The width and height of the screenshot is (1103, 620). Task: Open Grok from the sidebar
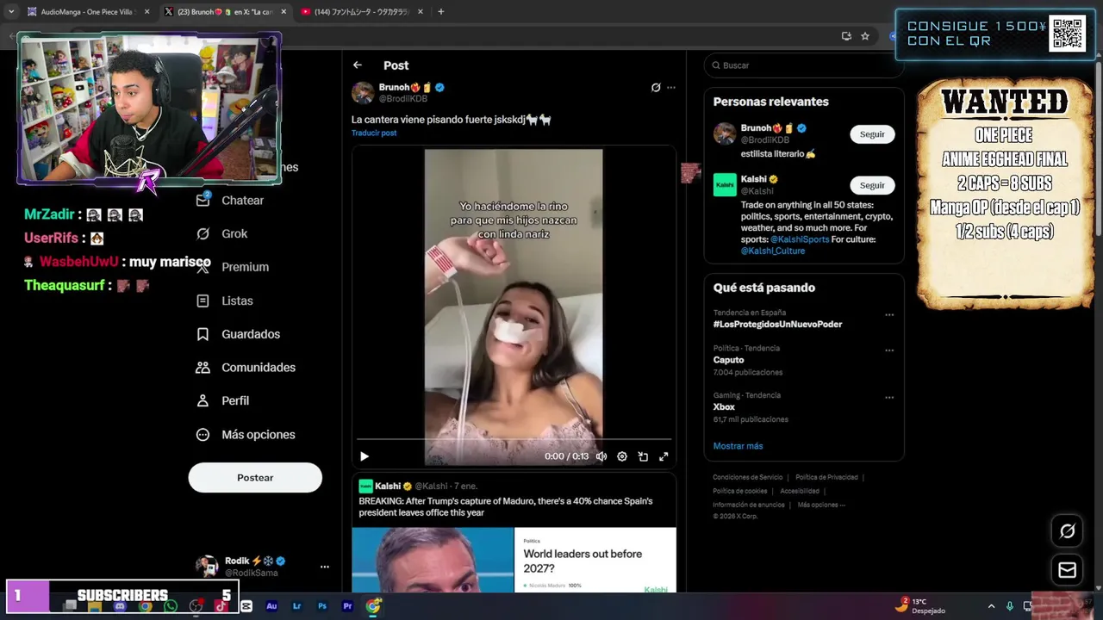tap(222, 233)
